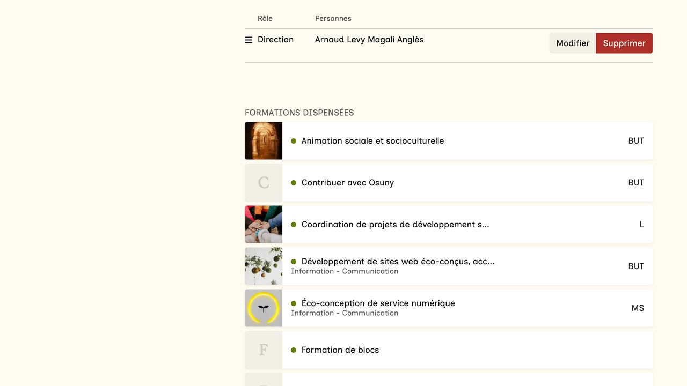The width and height of the screenshot is (687, 386).
Task: Open the Contribuer avec Osuny formation
Action: pyautogui.click(x=348, y=183)
